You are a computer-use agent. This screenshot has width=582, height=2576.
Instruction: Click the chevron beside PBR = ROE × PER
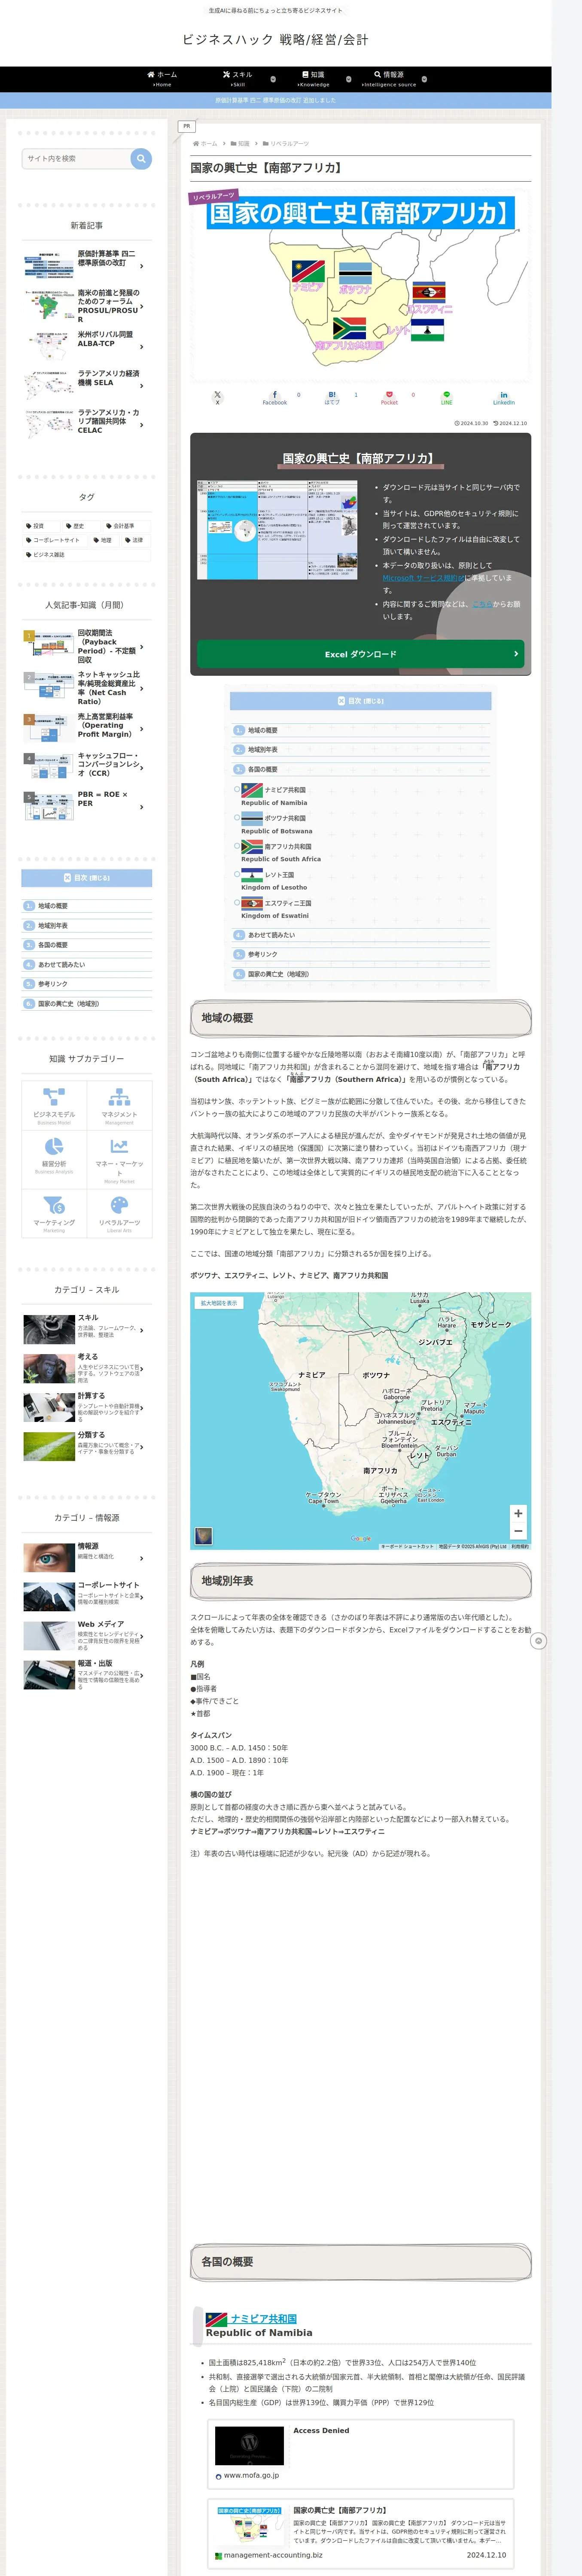[142, 807]
